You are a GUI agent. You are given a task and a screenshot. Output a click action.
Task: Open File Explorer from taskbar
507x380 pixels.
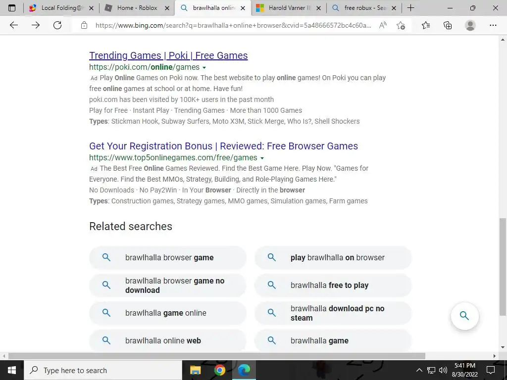click(195, 370)
